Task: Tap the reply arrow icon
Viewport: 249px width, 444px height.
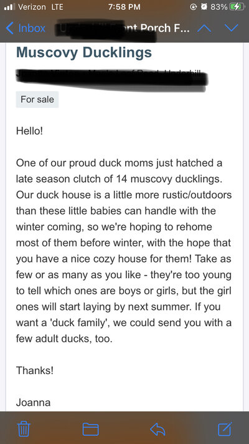Action: coord(157,429)
